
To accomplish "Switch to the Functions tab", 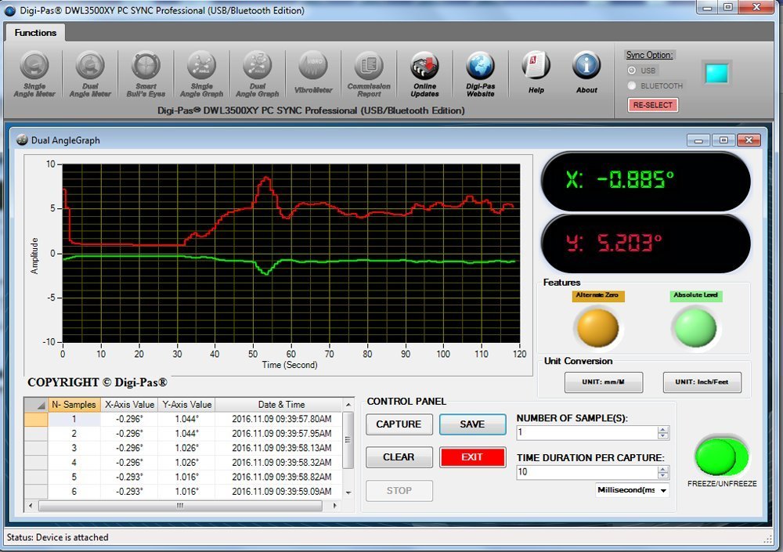I will coord(35,33).
